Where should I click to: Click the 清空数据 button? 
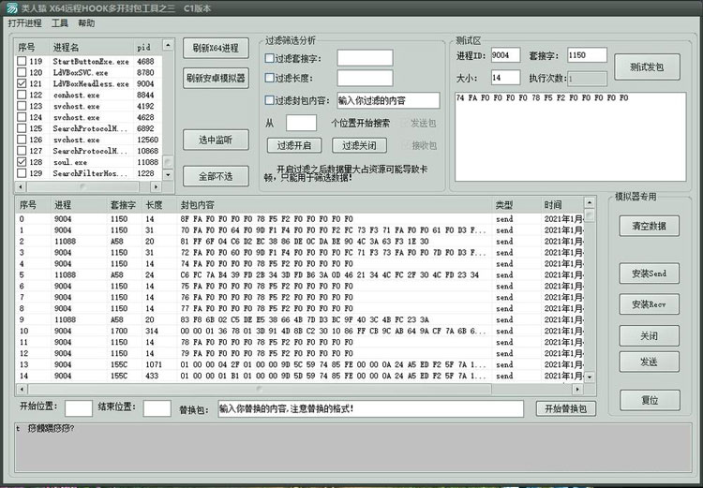649,226
